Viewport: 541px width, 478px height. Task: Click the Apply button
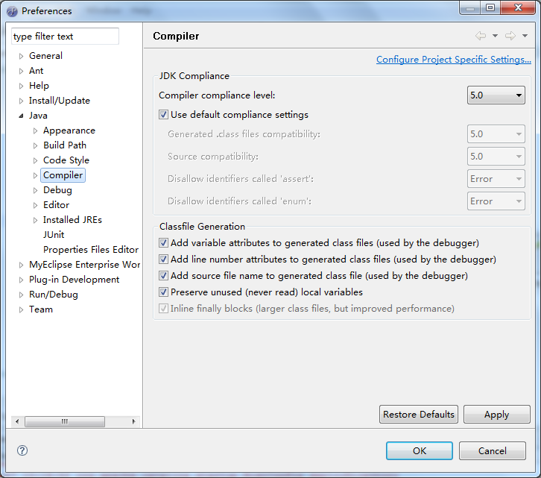pyautogui.click(x=496, y=414)
